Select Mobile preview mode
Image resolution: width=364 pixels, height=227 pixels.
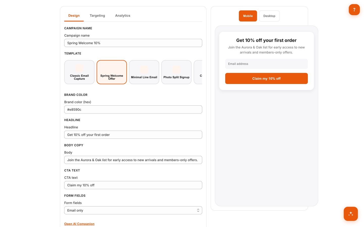[248, 16]
